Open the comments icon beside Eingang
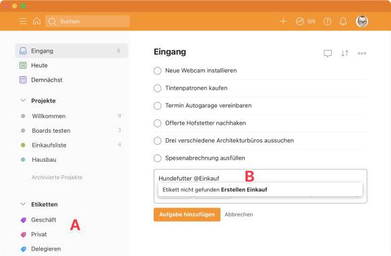This screenshot has width=391, height=256. click(x=328, y=53)
